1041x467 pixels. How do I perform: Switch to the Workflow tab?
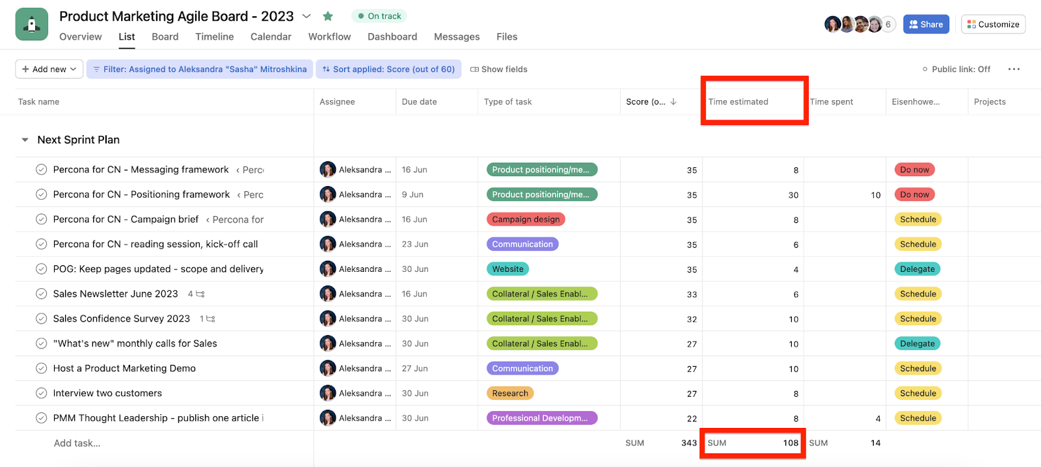[x=329, y=36]
